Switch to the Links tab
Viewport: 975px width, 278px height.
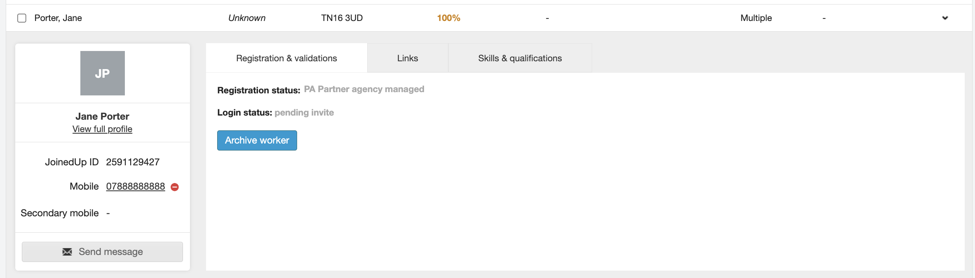pos(408,58)
